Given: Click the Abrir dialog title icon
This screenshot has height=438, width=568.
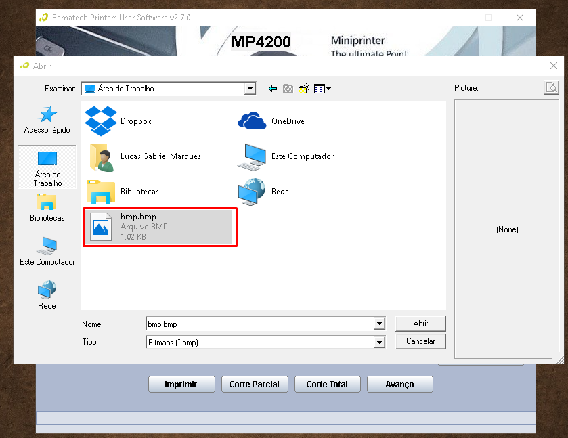Looking at the screenshot, I should pyautogui.click(x=24, y=66).
